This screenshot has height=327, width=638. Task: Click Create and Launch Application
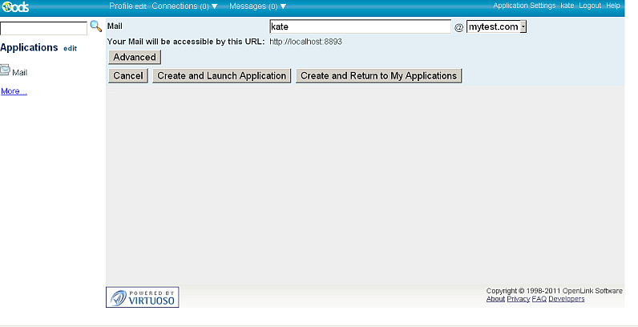click(x=221, y=76)
